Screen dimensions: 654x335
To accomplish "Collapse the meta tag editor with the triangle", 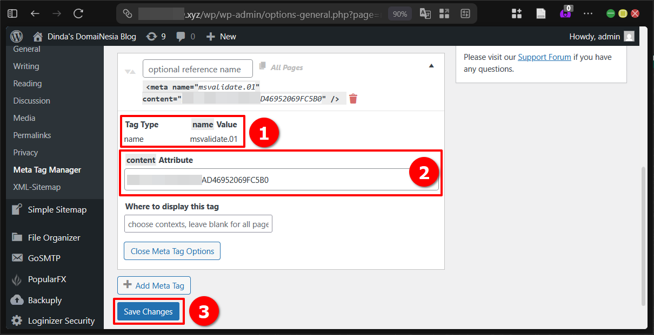I will click(431, 64).
